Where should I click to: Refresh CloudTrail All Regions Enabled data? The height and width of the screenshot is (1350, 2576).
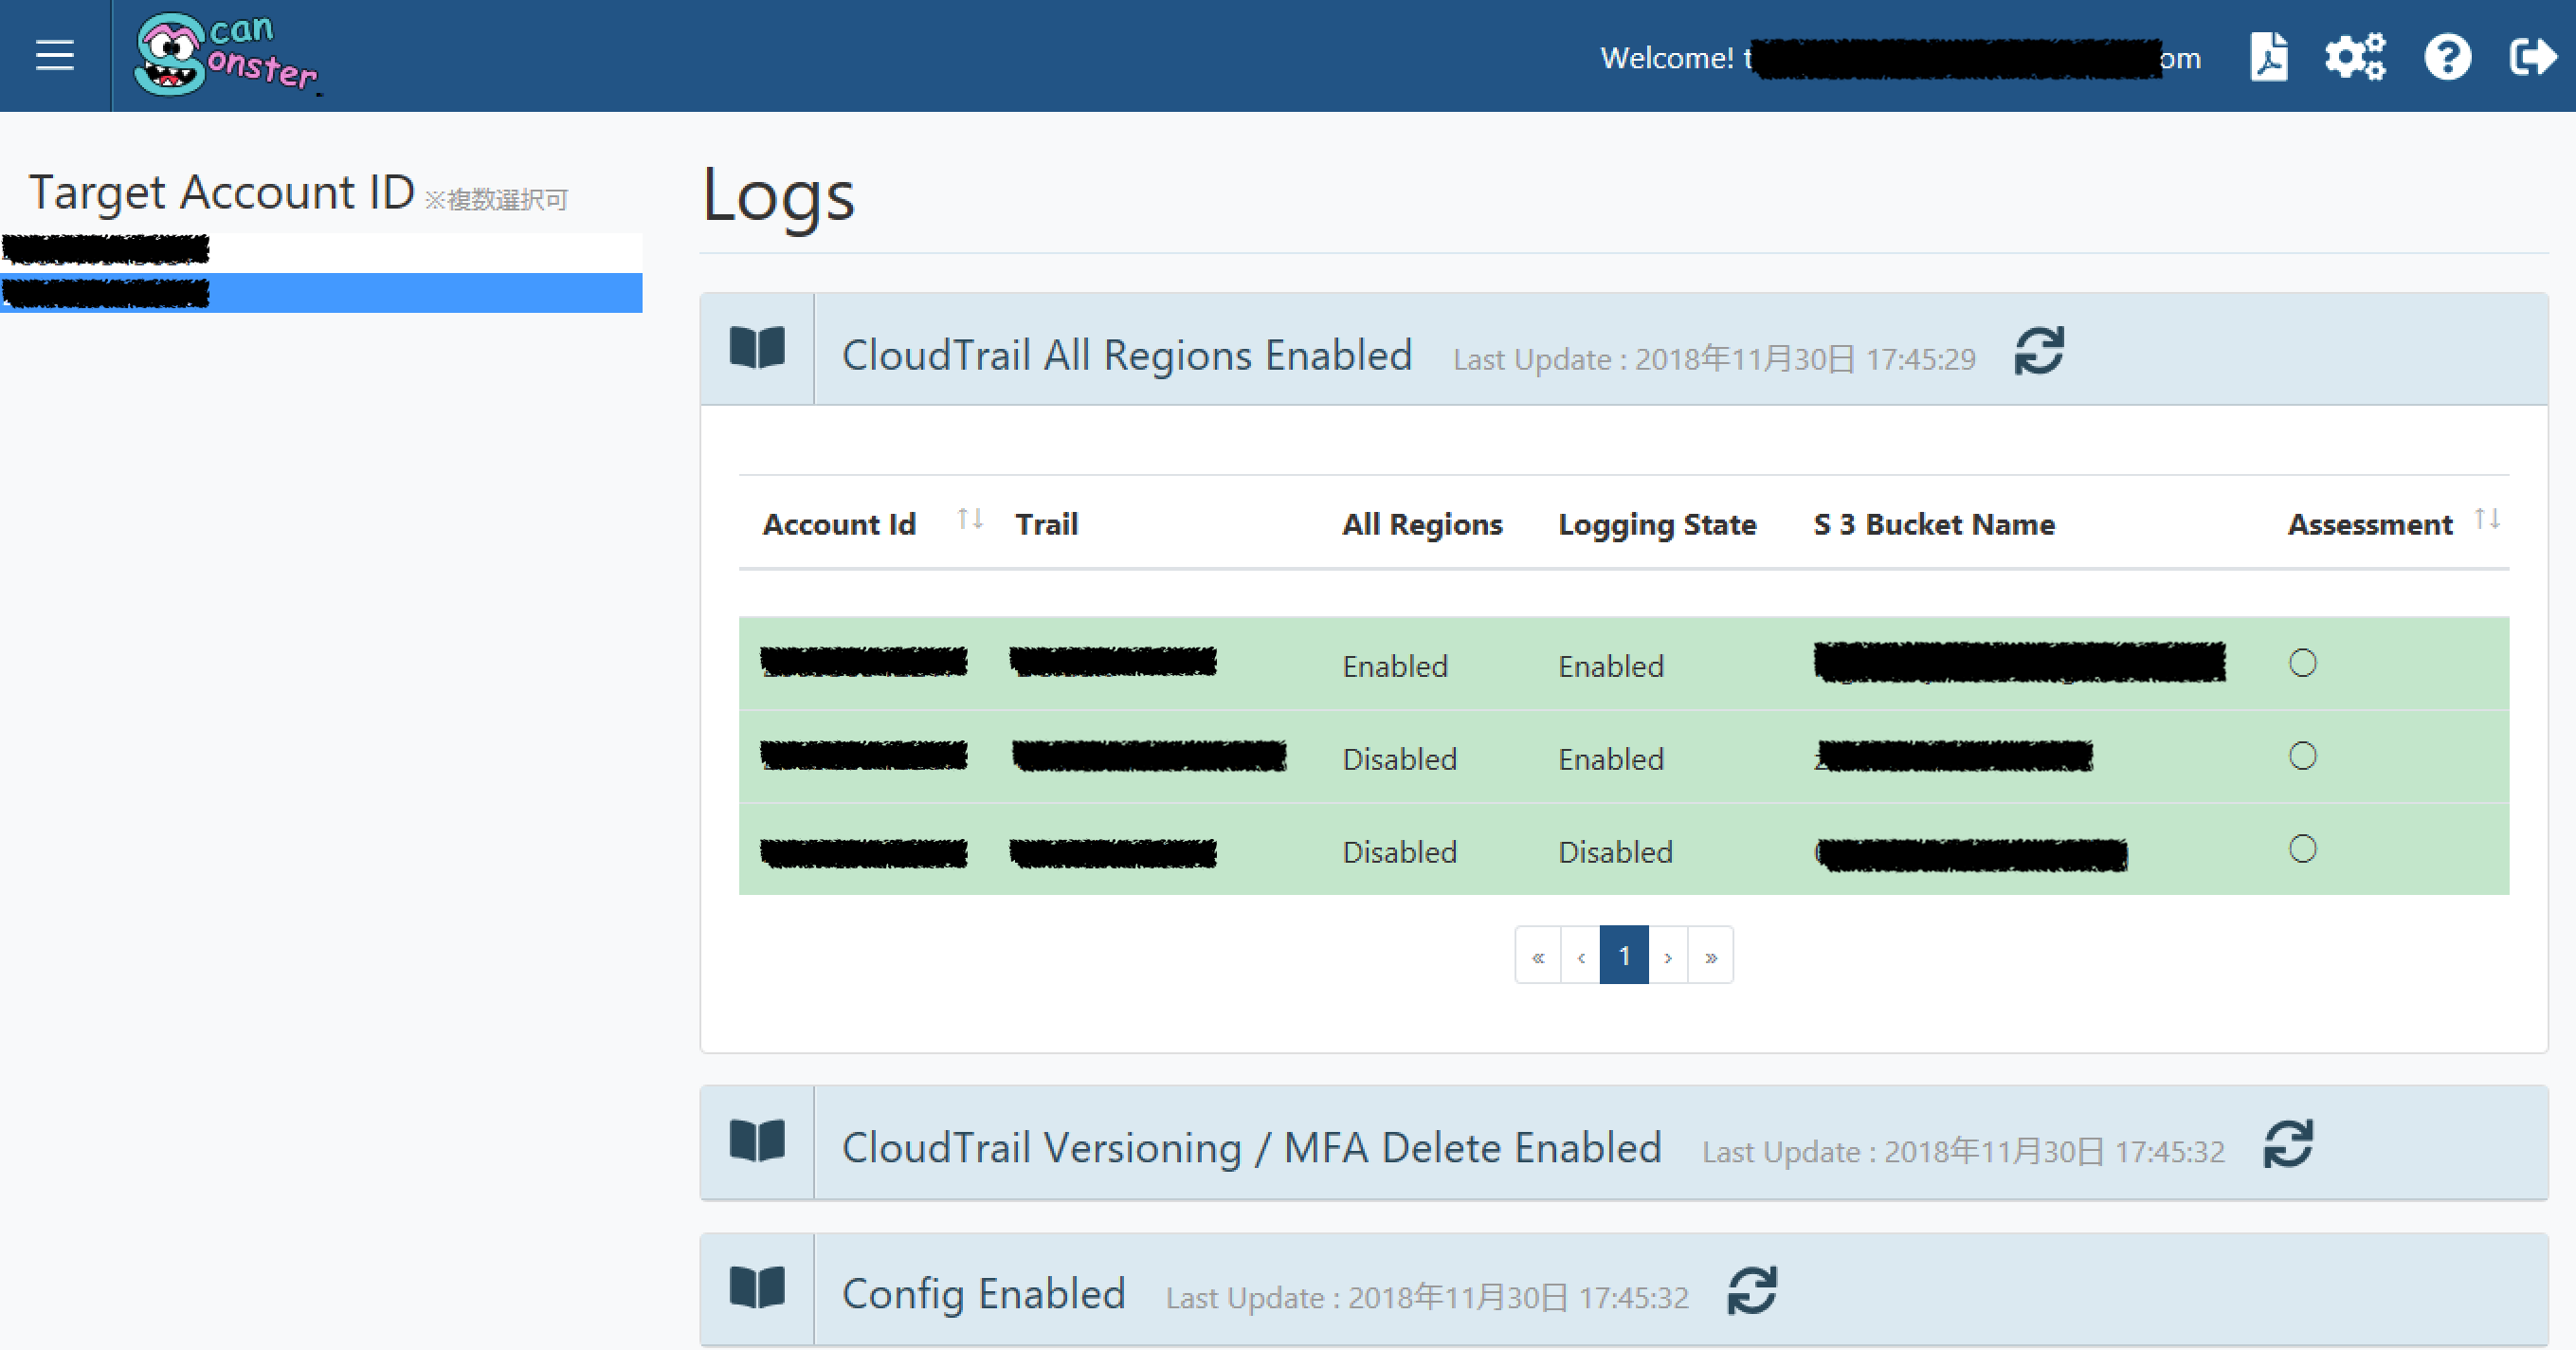pyautogui.click(x=2040, y=353)
